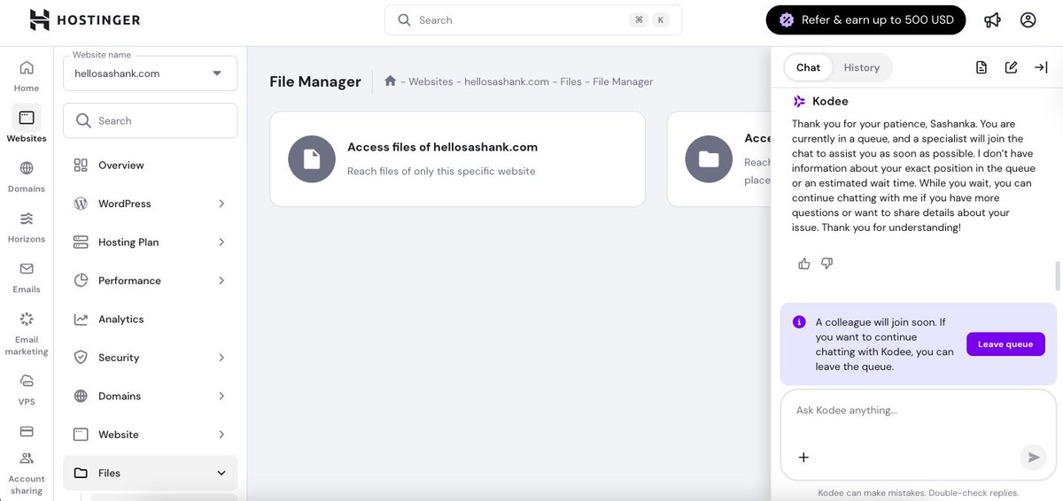This screenshot has width=1063, height=501.
Task: Click the thumbs up feedback icon
Action: point(804,263)
